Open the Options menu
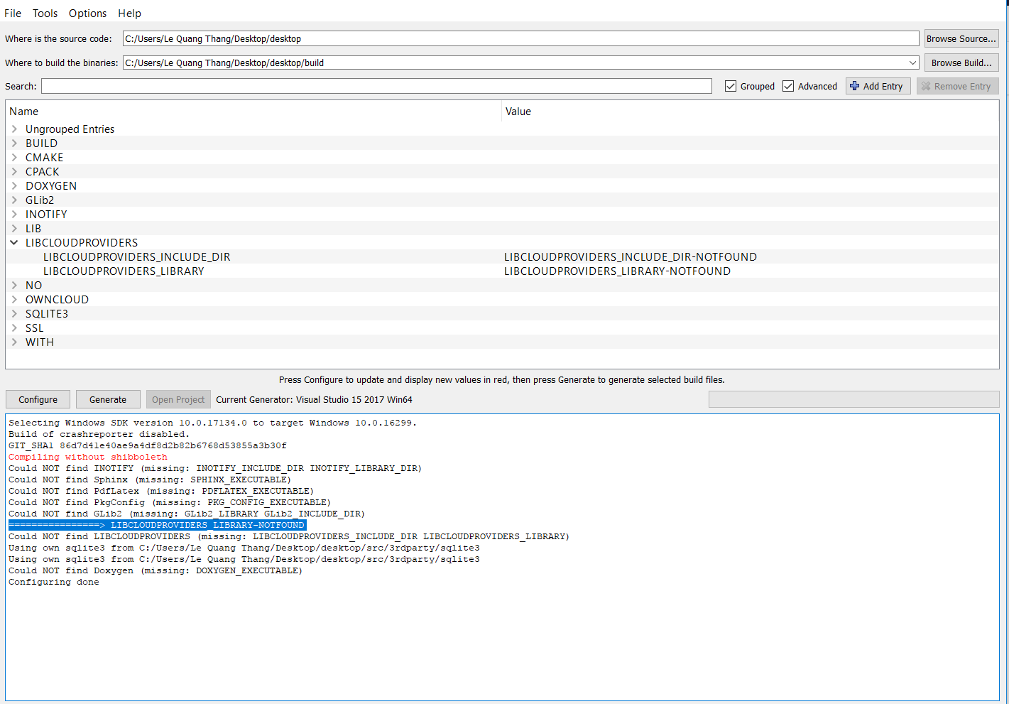 tap(87, 13)
